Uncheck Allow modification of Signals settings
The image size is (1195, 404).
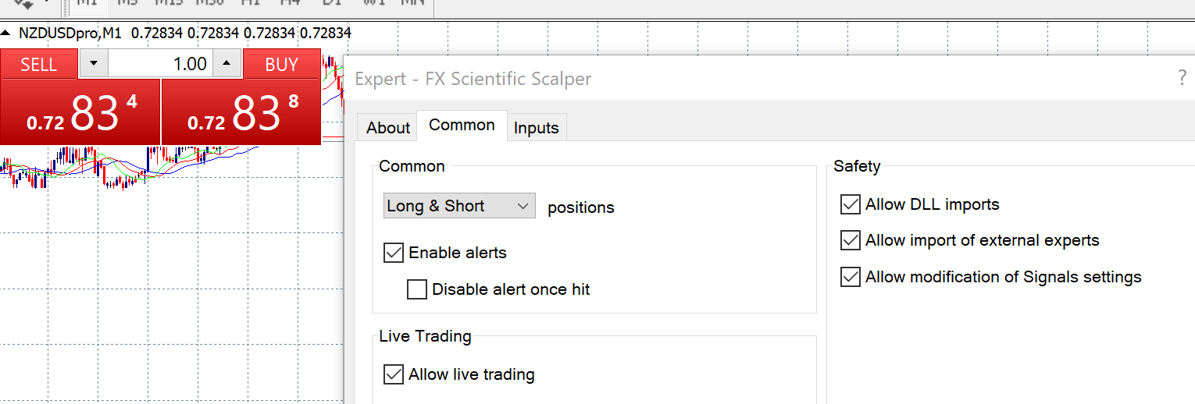click(x=851, y=277)
